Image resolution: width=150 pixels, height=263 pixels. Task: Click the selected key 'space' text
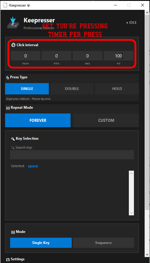pyautogui.click(x=33, y=166)
